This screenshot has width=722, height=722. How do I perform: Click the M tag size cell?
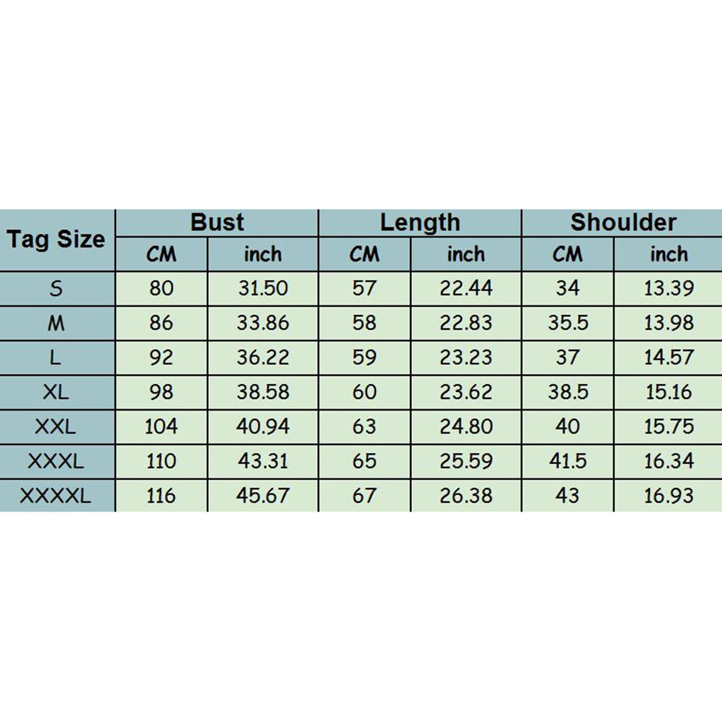[x=56, y=323]
